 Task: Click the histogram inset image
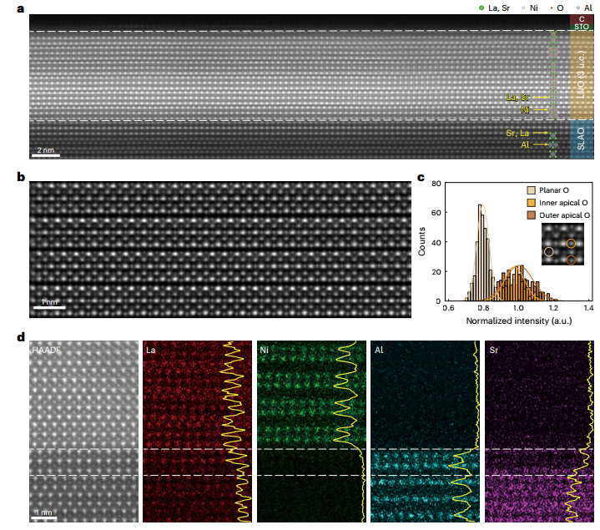click(563, 245)
